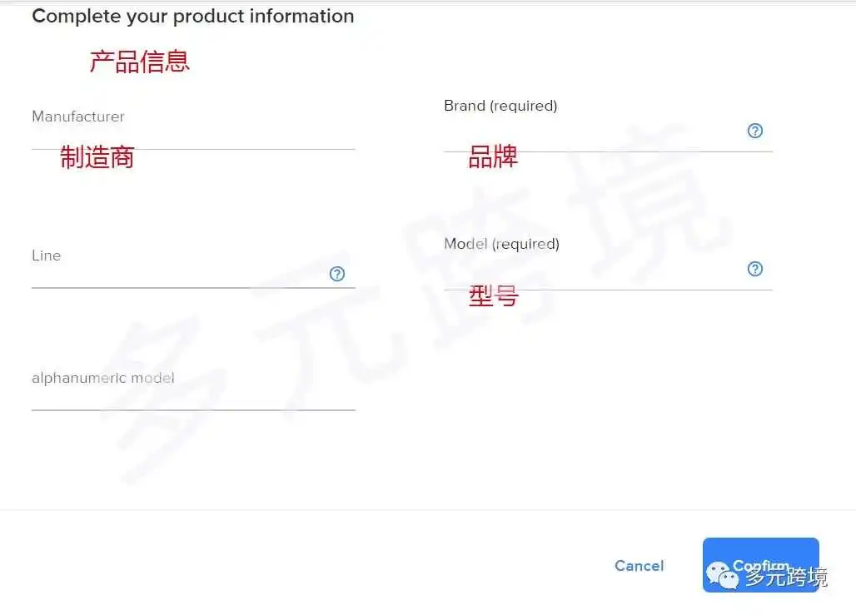This screenshot has height=615, width=856.
Task: Click the 'Complete your product information' heading
Action: click(x=193, y=17)
